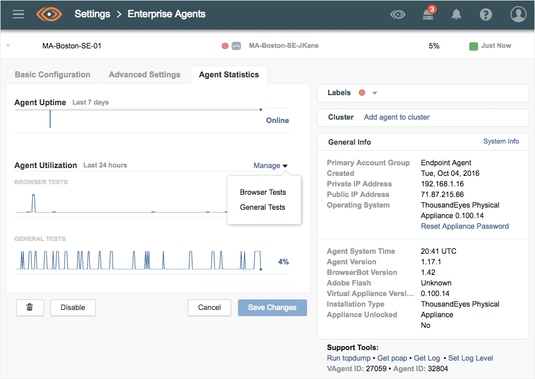535x379 pixels.
Task: Open the Manage dropdown
Action: point(270,165)
